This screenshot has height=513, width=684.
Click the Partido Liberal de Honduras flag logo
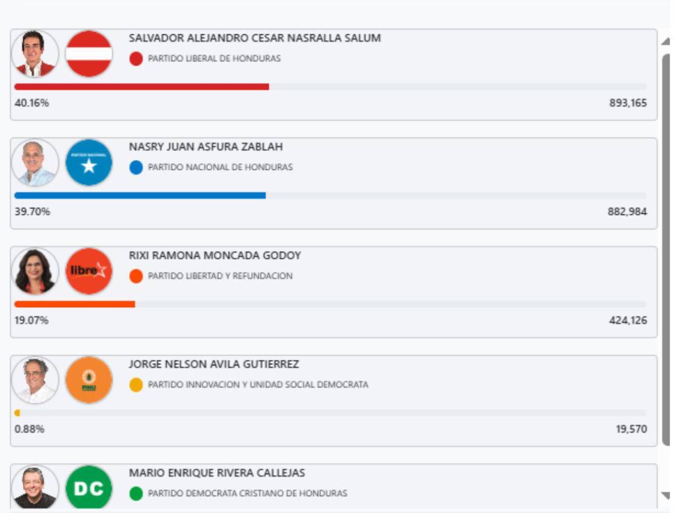pyautogui.click(x=89, y=54)
